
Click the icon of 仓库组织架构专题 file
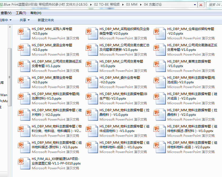point(160,34)
